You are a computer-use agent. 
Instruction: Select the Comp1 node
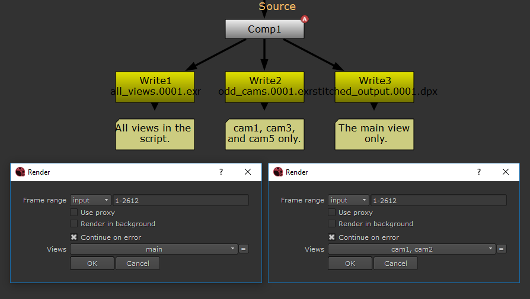coord(264,29)
